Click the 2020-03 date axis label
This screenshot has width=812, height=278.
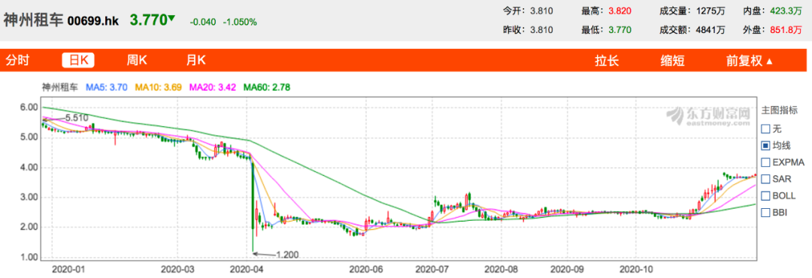177,269
